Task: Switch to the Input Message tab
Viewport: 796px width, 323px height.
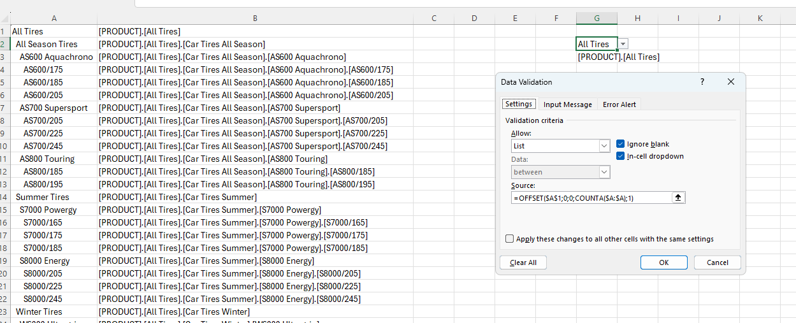Action: (567, 104)
